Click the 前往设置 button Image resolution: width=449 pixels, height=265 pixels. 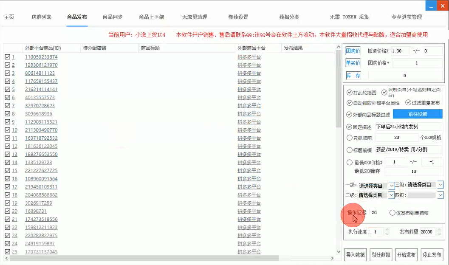[x=418, y=114]
